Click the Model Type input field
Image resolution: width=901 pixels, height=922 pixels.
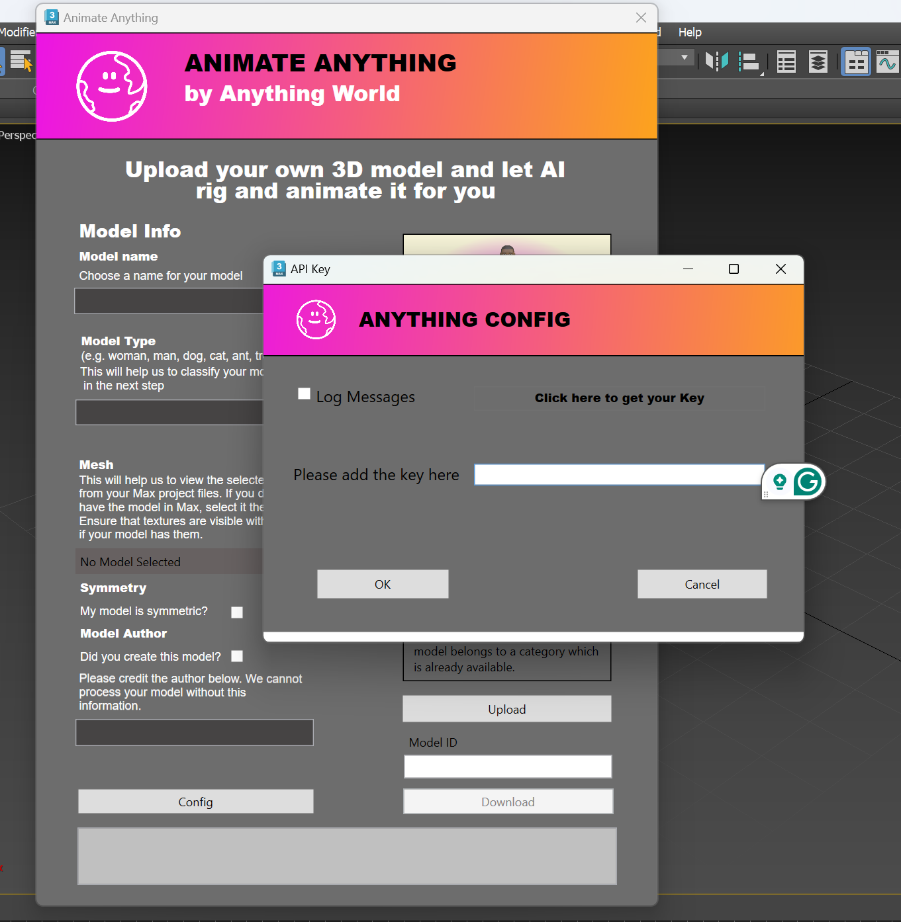coord(169,413)
